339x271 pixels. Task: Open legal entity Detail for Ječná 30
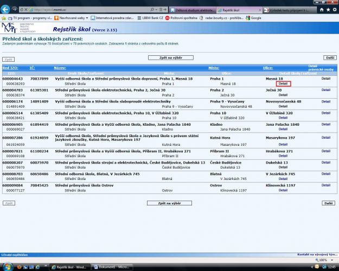tap(326, 90)
